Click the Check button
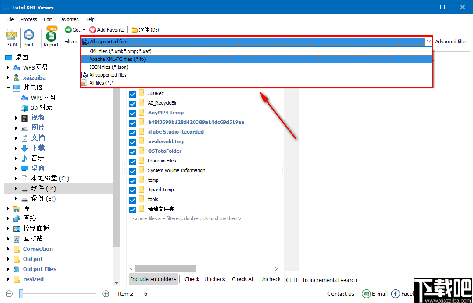Viewport: 473px width, 303px height. pyautogui.click(x=192, y=279)
